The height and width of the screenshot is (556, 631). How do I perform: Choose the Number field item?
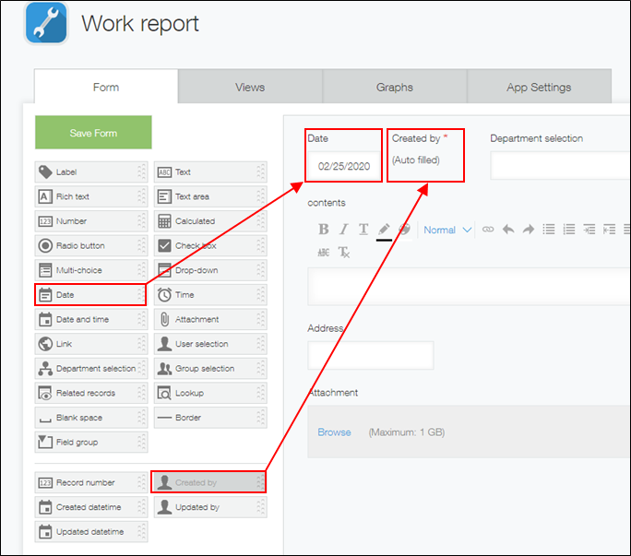click(x=91, y=221)
